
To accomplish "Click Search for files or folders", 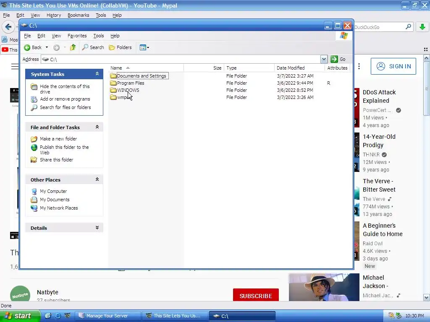I will 65,107.
